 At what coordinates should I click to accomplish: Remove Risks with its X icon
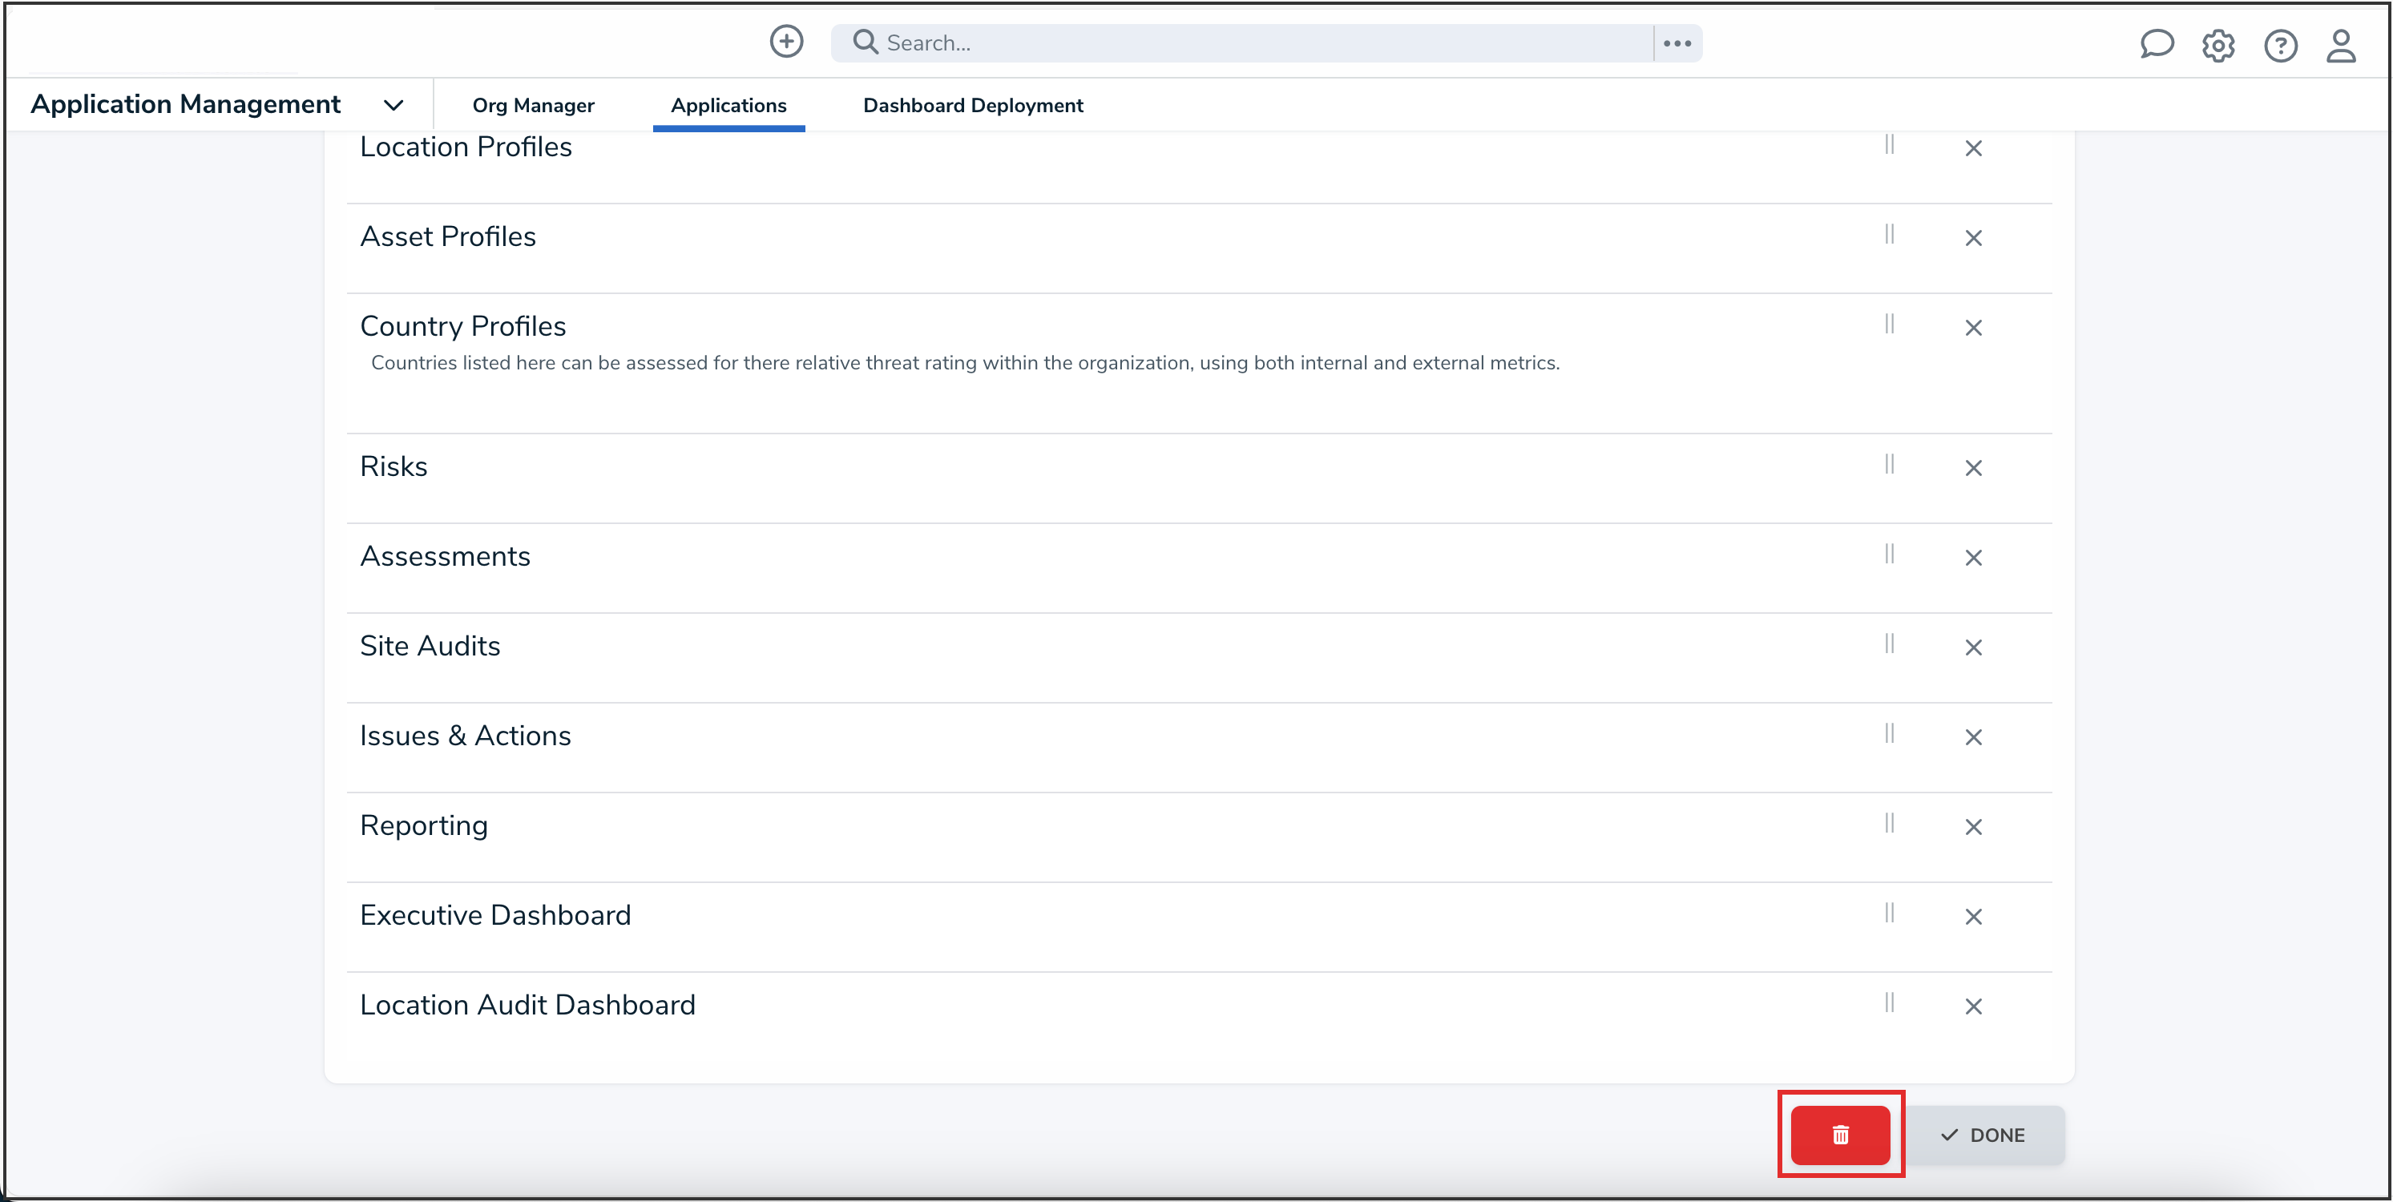1973,468
